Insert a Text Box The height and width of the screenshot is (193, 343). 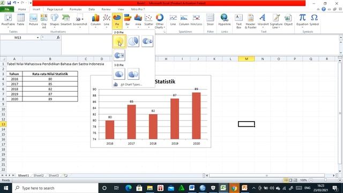(238, 21)
